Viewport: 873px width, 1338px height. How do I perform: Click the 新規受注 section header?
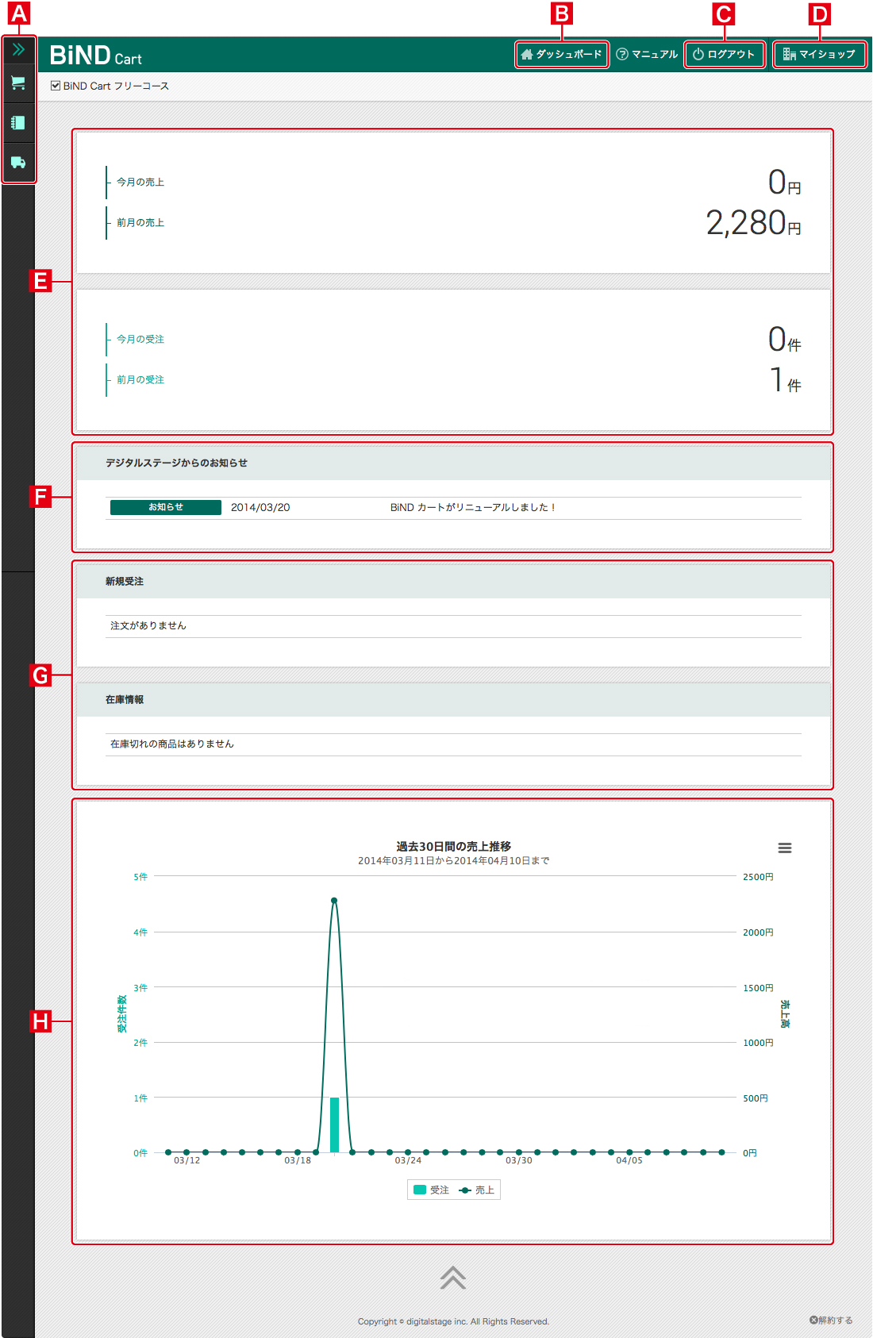click(x=453, y=582)
